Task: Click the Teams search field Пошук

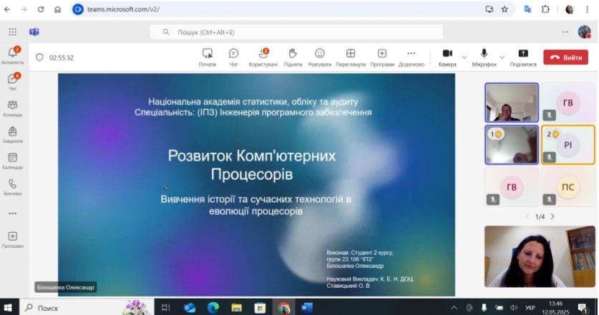Action: click(296, 32)
